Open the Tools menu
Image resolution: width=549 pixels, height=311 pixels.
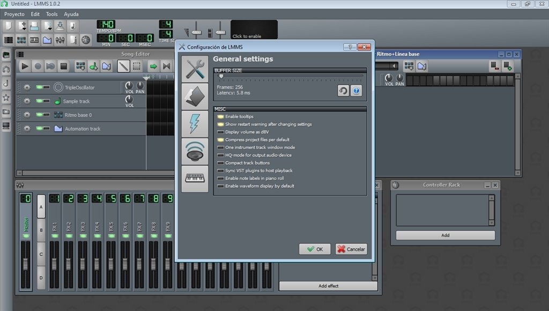52,14
